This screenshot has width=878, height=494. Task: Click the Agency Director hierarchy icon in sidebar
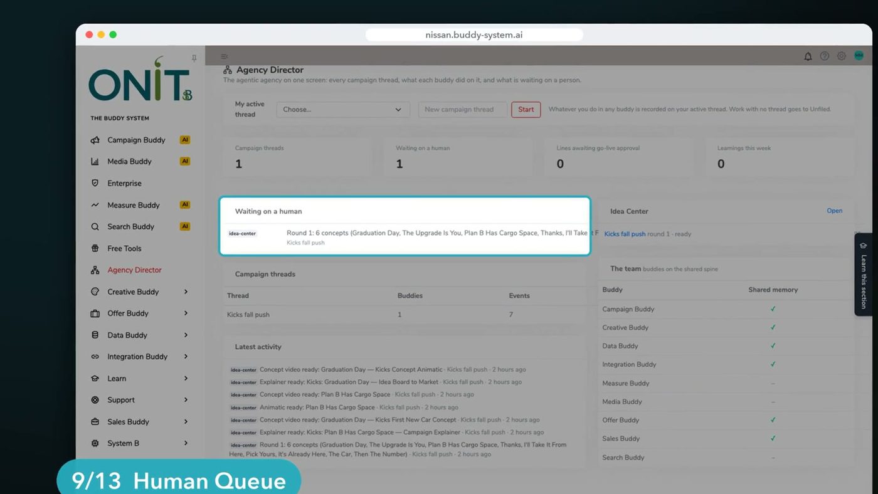point(95,270)
